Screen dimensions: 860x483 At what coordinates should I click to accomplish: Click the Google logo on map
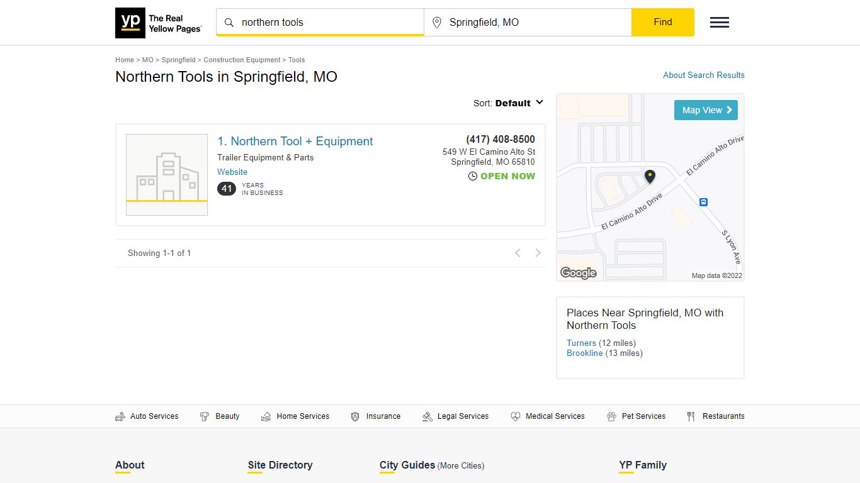coord(579,273)
